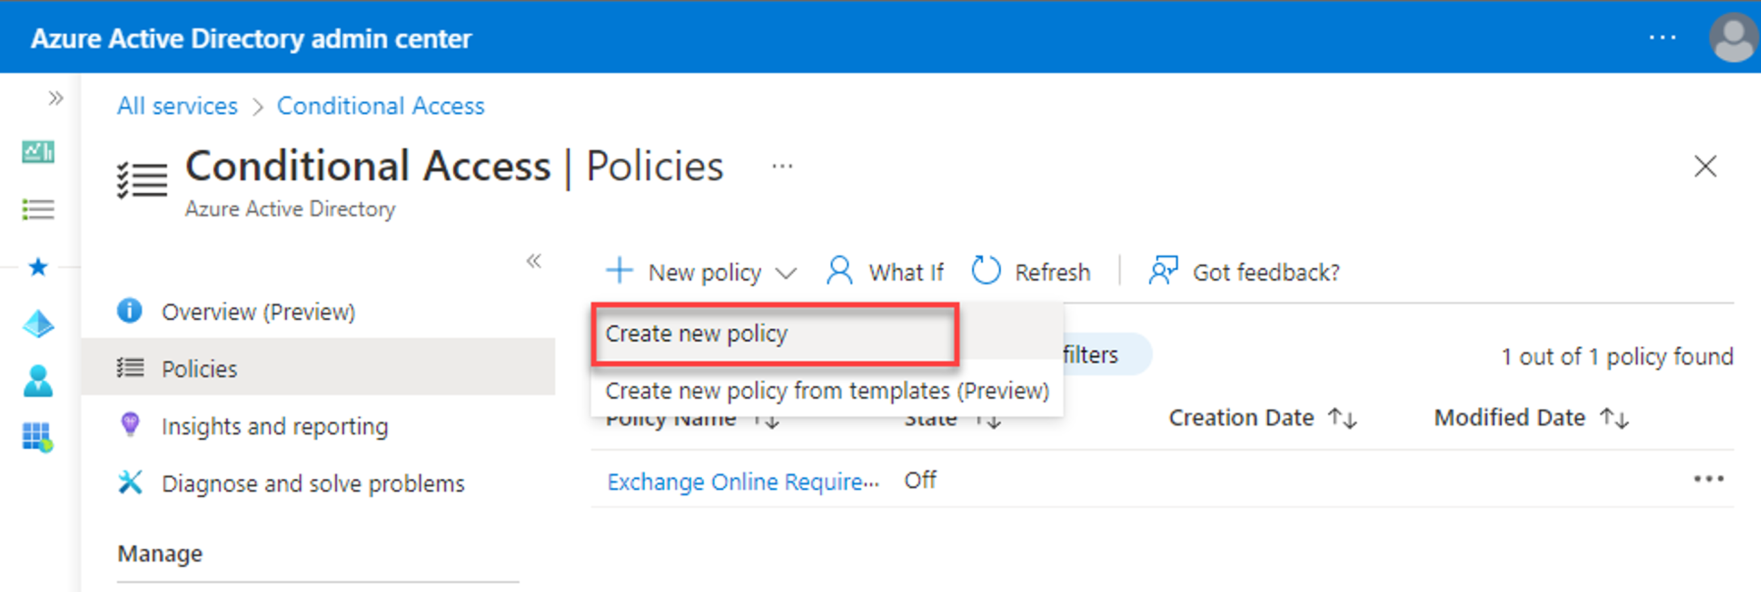Image resolution: width=1761 pixels, height=592 pixels.
Task: Click the Diagnose wrench icon
Action: (130, 482)
